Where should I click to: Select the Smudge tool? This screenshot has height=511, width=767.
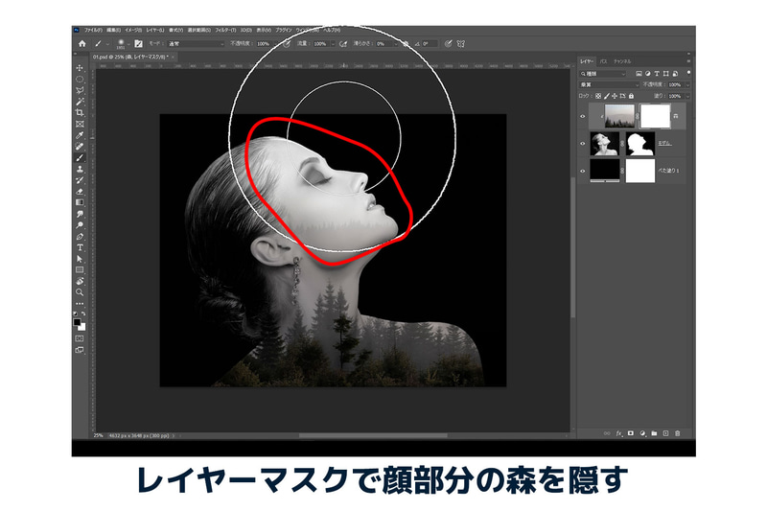[x=80, y=214]
